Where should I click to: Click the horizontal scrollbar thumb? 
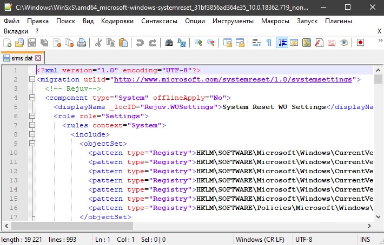pyautogui.click(x=72, y=226)
